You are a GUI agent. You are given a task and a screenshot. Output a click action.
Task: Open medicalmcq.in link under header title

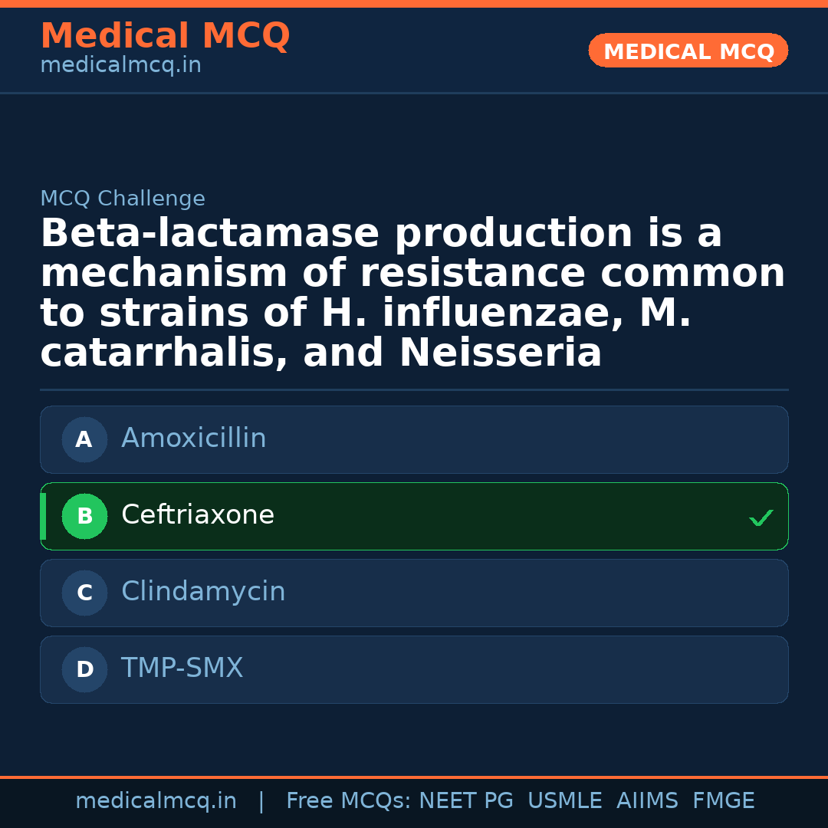(x=120, y=65)
